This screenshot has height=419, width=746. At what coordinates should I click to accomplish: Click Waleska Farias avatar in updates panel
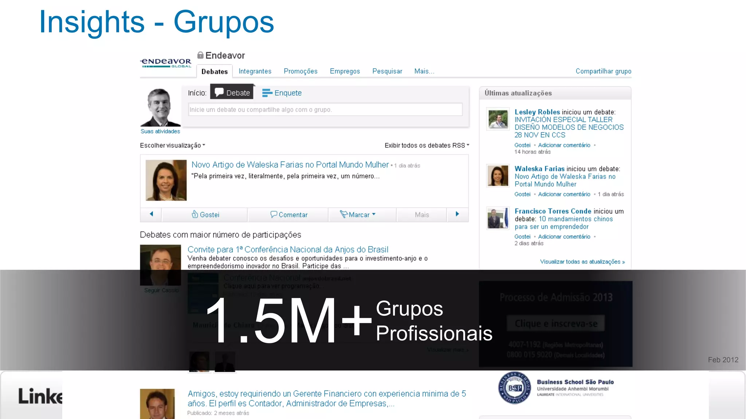point(498,176)
